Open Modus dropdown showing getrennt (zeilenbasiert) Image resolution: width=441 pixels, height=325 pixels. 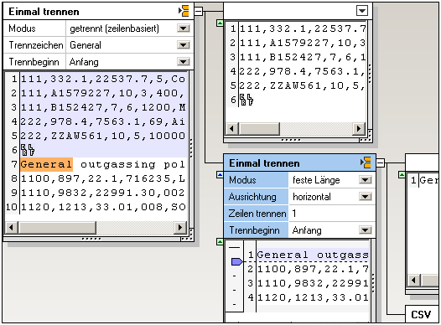[x=184, y=28]
